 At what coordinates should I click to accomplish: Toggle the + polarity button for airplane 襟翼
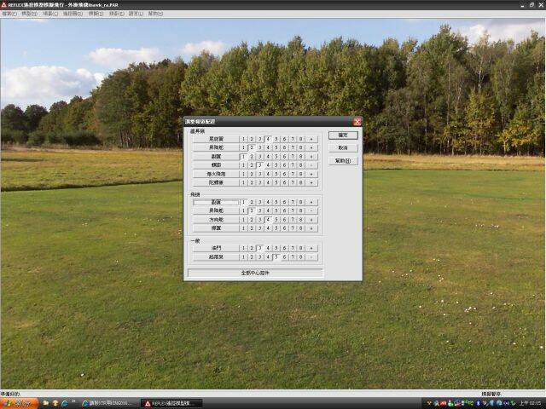311,228
